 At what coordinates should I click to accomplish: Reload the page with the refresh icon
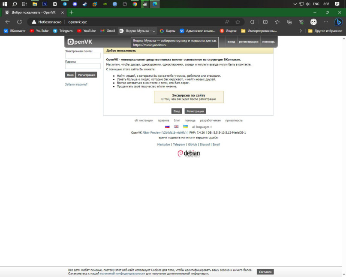tap(19, 22)
